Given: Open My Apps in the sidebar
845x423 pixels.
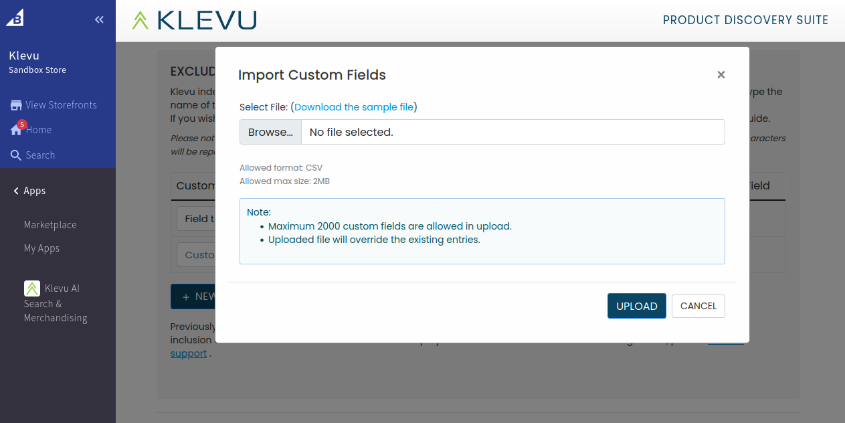Looking at the screenshot, I should click(41, 248).
